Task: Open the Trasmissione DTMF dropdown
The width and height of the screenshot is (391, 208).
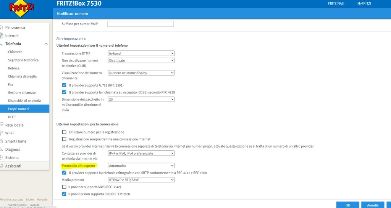Action: (x=141, y=53)
